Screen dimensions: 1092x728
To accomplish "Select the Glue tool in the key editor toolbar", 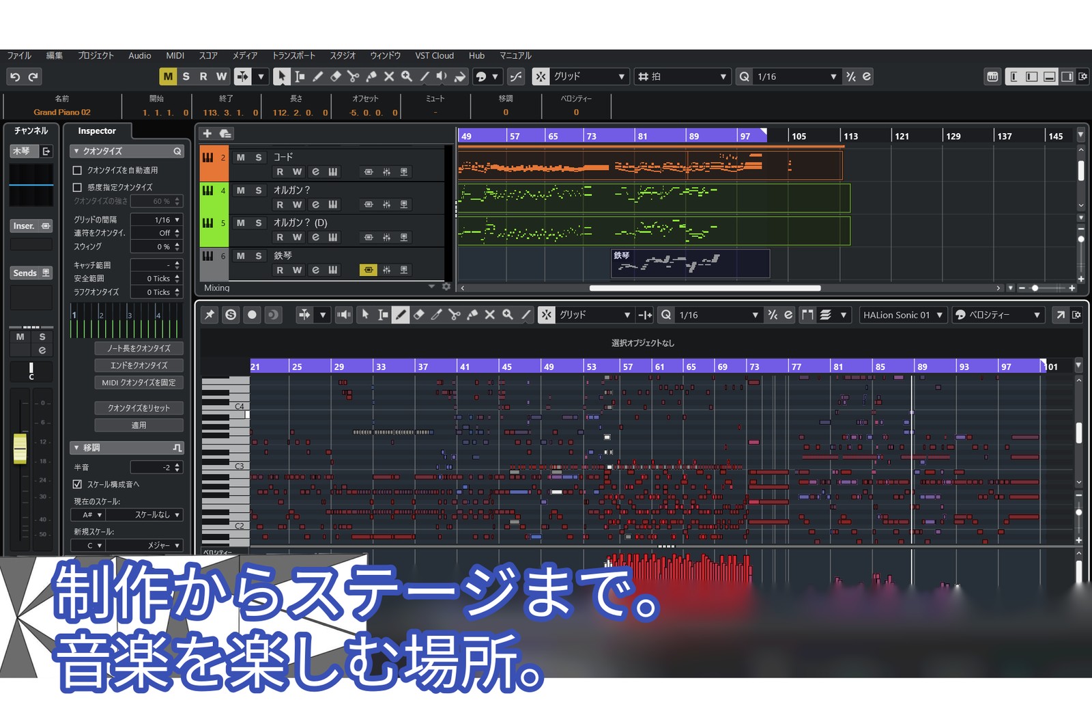I will click(x=472, y=315).
